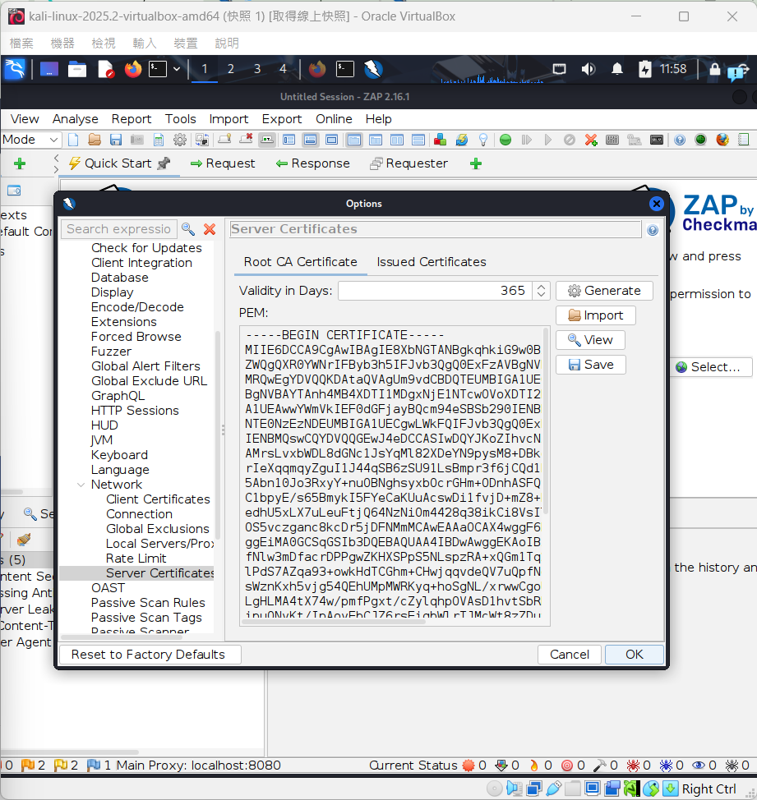Click the Validity in Days spinner arrows
This screenshot has width=757, height=800.
tap(541, 291)
